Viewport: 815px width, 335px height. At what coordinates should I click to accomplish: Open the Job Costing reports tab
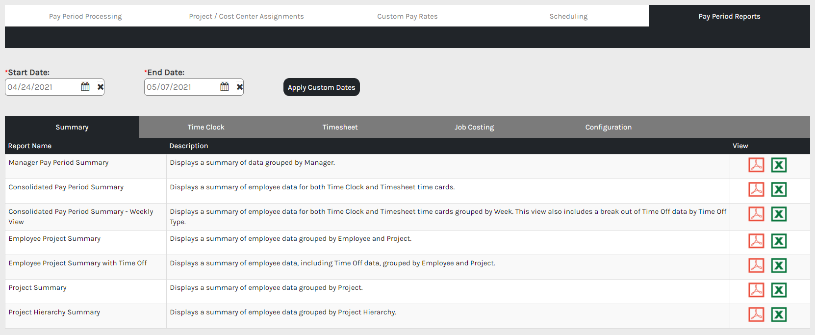click(x=474, y=127)
